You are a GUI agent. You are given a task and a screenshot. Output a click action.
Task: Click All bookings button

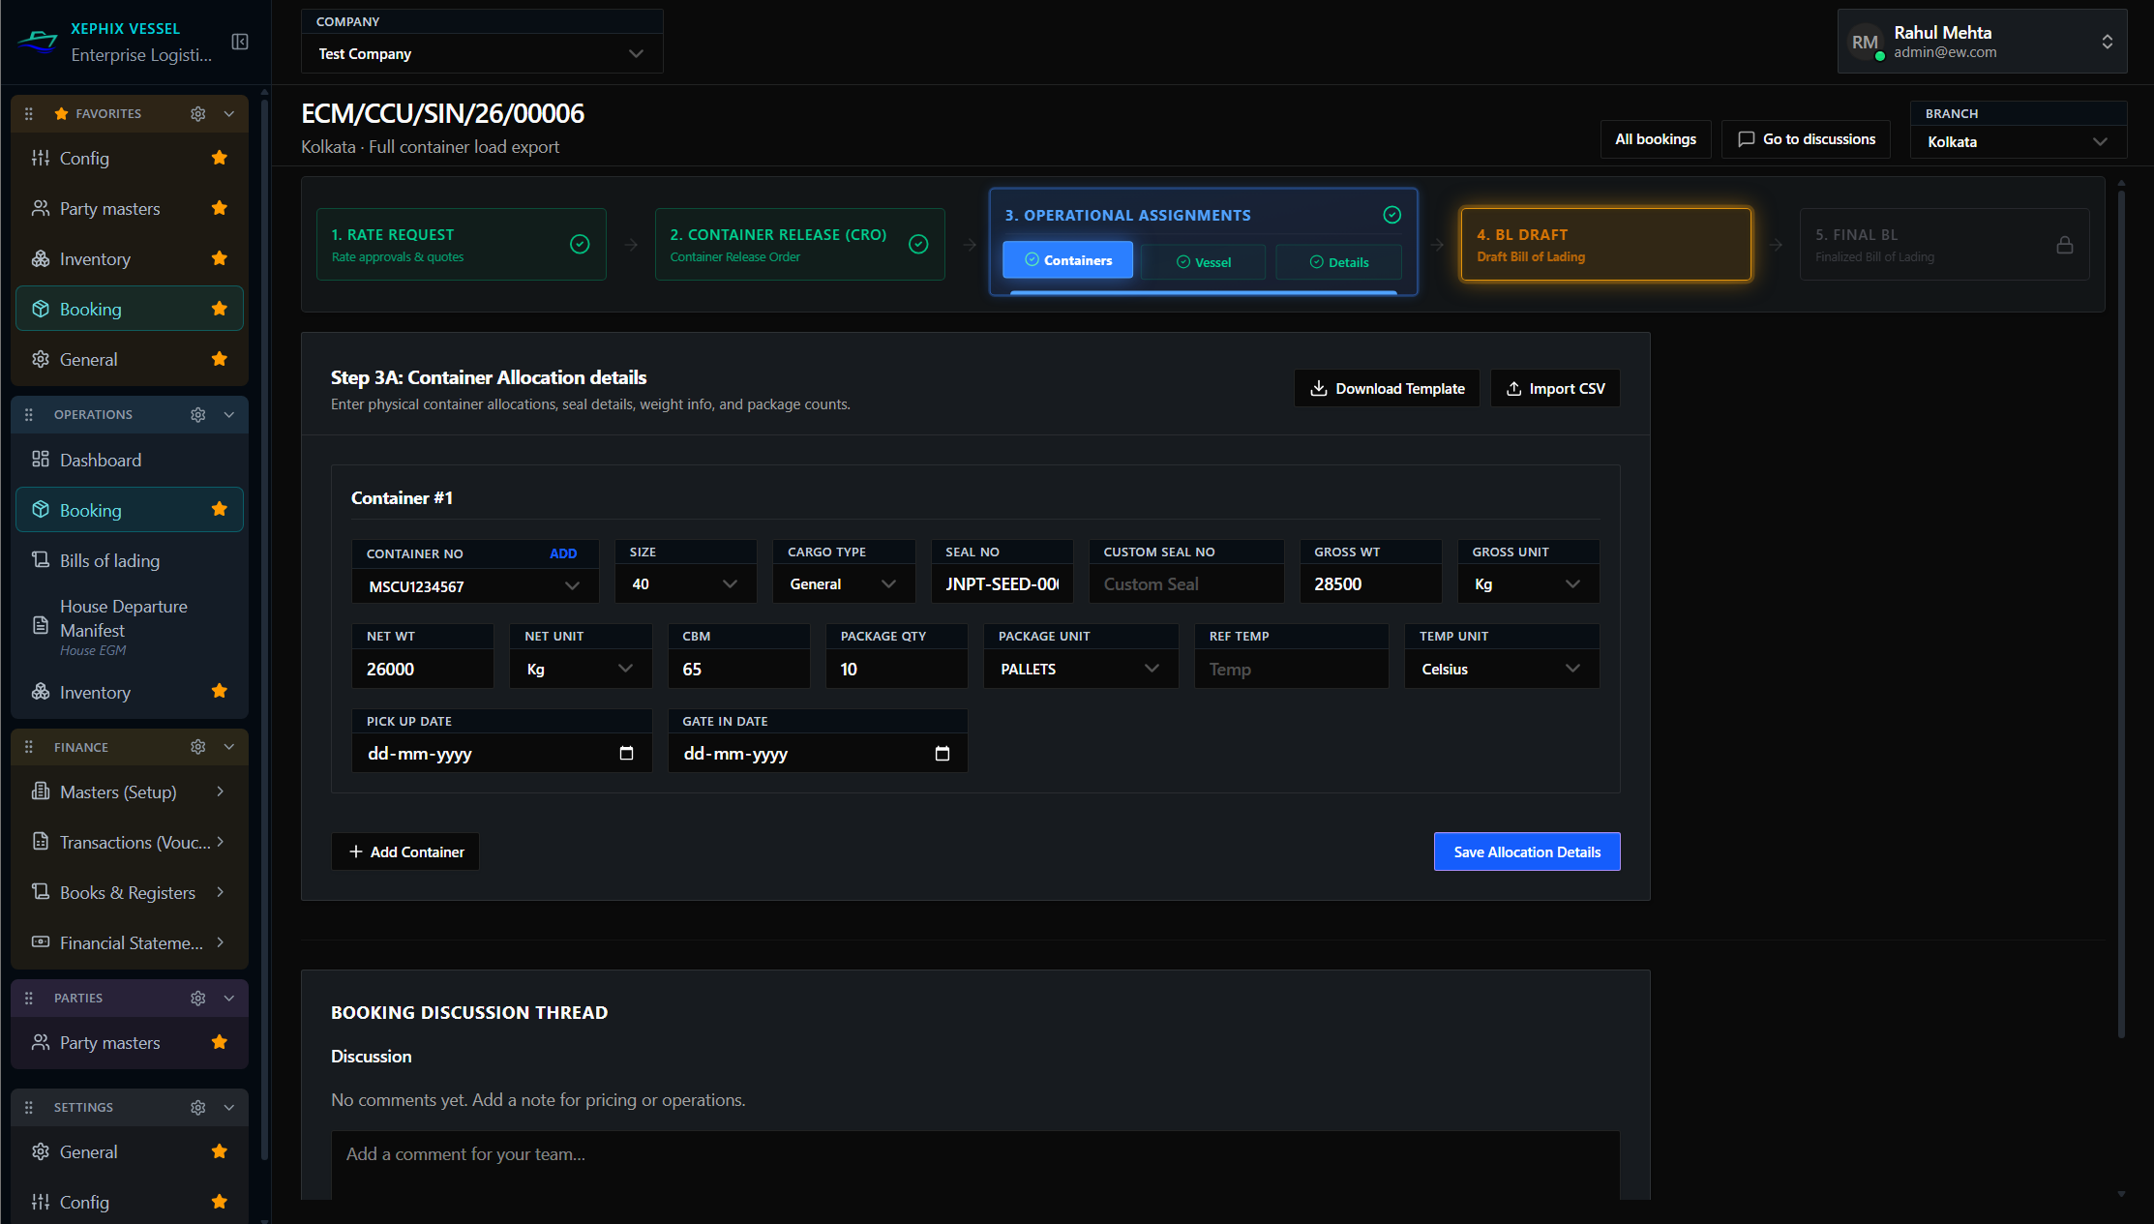pos(1656,139)
